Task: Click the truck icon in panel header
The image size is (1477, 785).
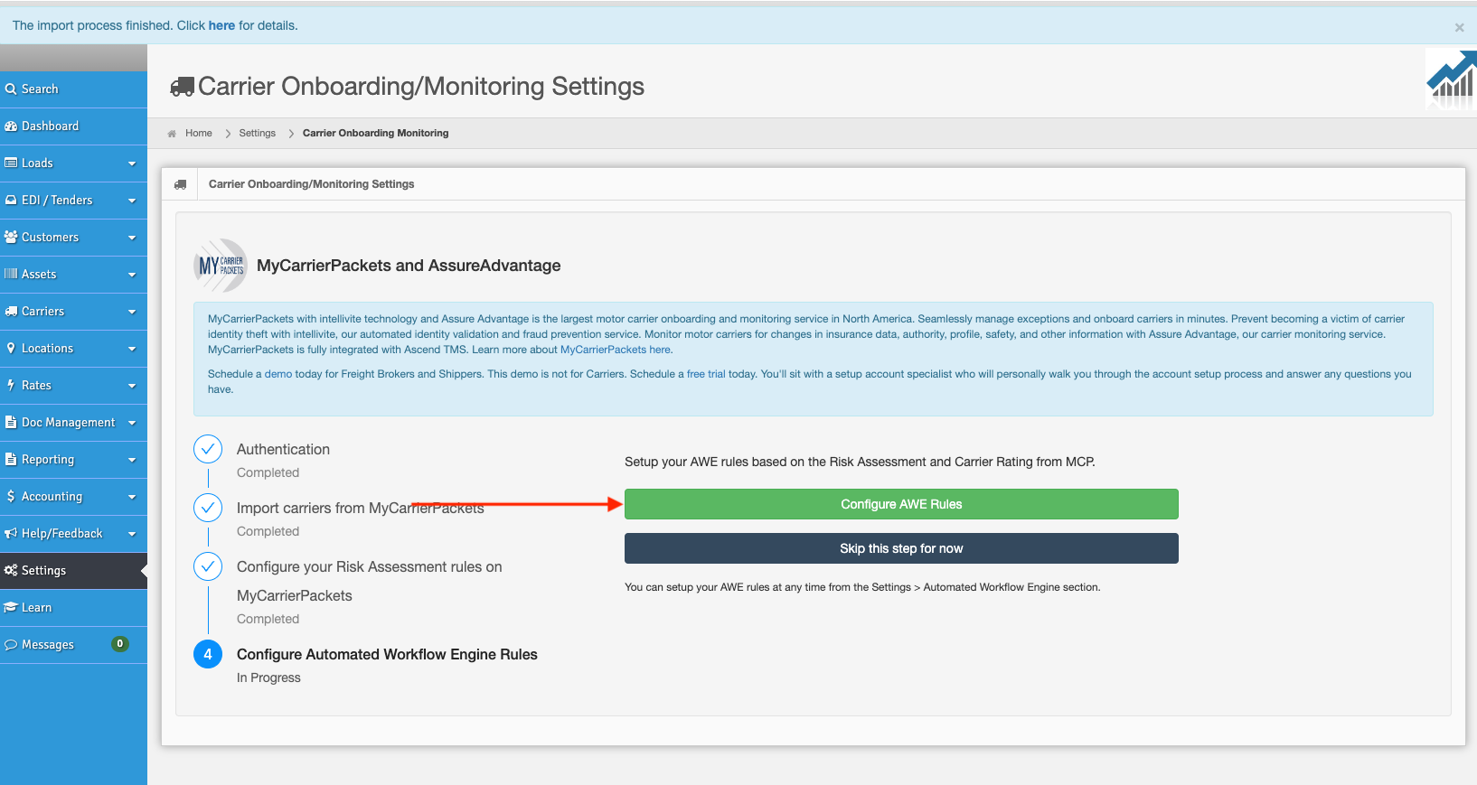Action: coord(181,184)
